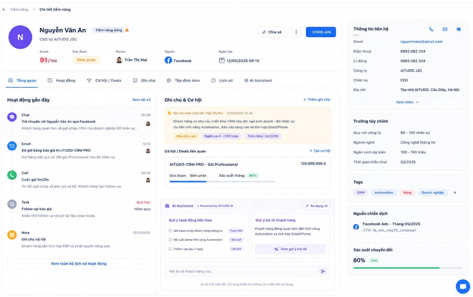Screen dimensions: 473x297
Task: Click the tag icon in latest note
Action: [x=169, y=113]
